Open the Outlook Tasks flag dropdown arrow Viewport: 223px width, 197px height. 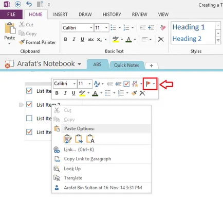click(154, 84)
